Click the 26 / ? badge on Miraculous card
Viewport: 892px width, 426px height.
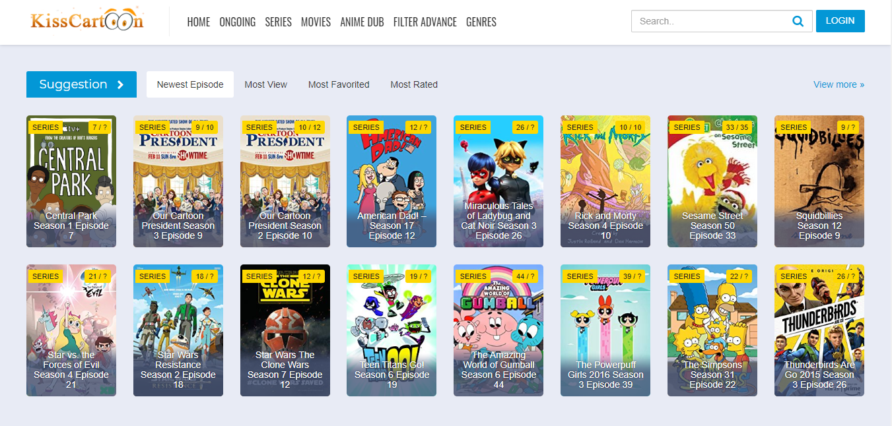(526, 127)
